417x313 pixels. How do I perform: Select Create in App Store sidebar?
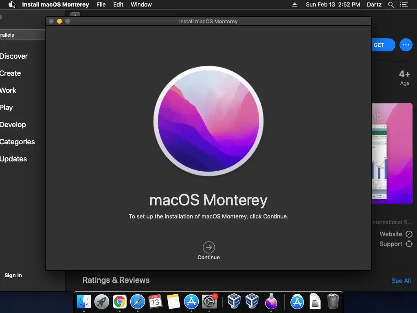click(x=10, y=73)
